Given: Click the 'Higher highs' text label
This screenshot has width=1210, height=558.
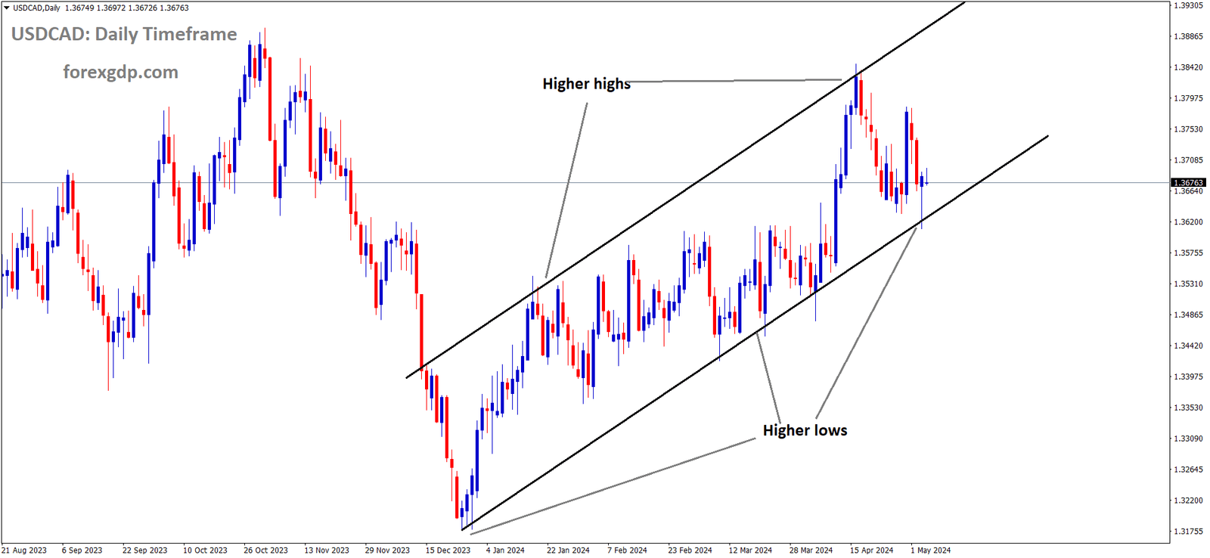Looking at the screenshot, I should (586, 84).
